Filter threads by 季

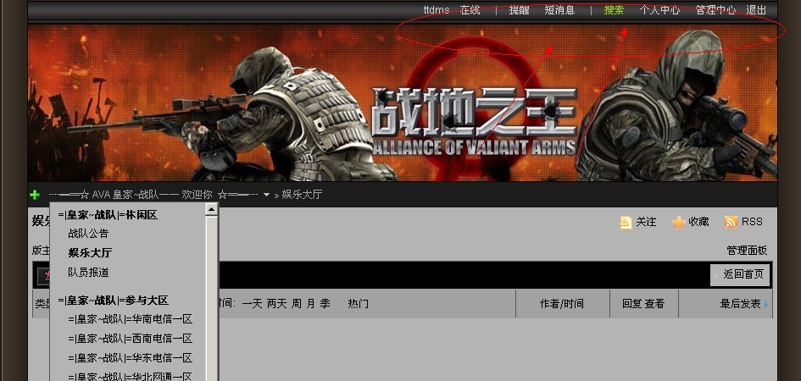325,304
